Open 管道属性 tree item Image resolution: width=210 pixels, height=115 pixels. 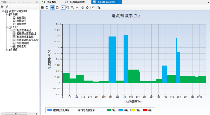pos(21,18)
